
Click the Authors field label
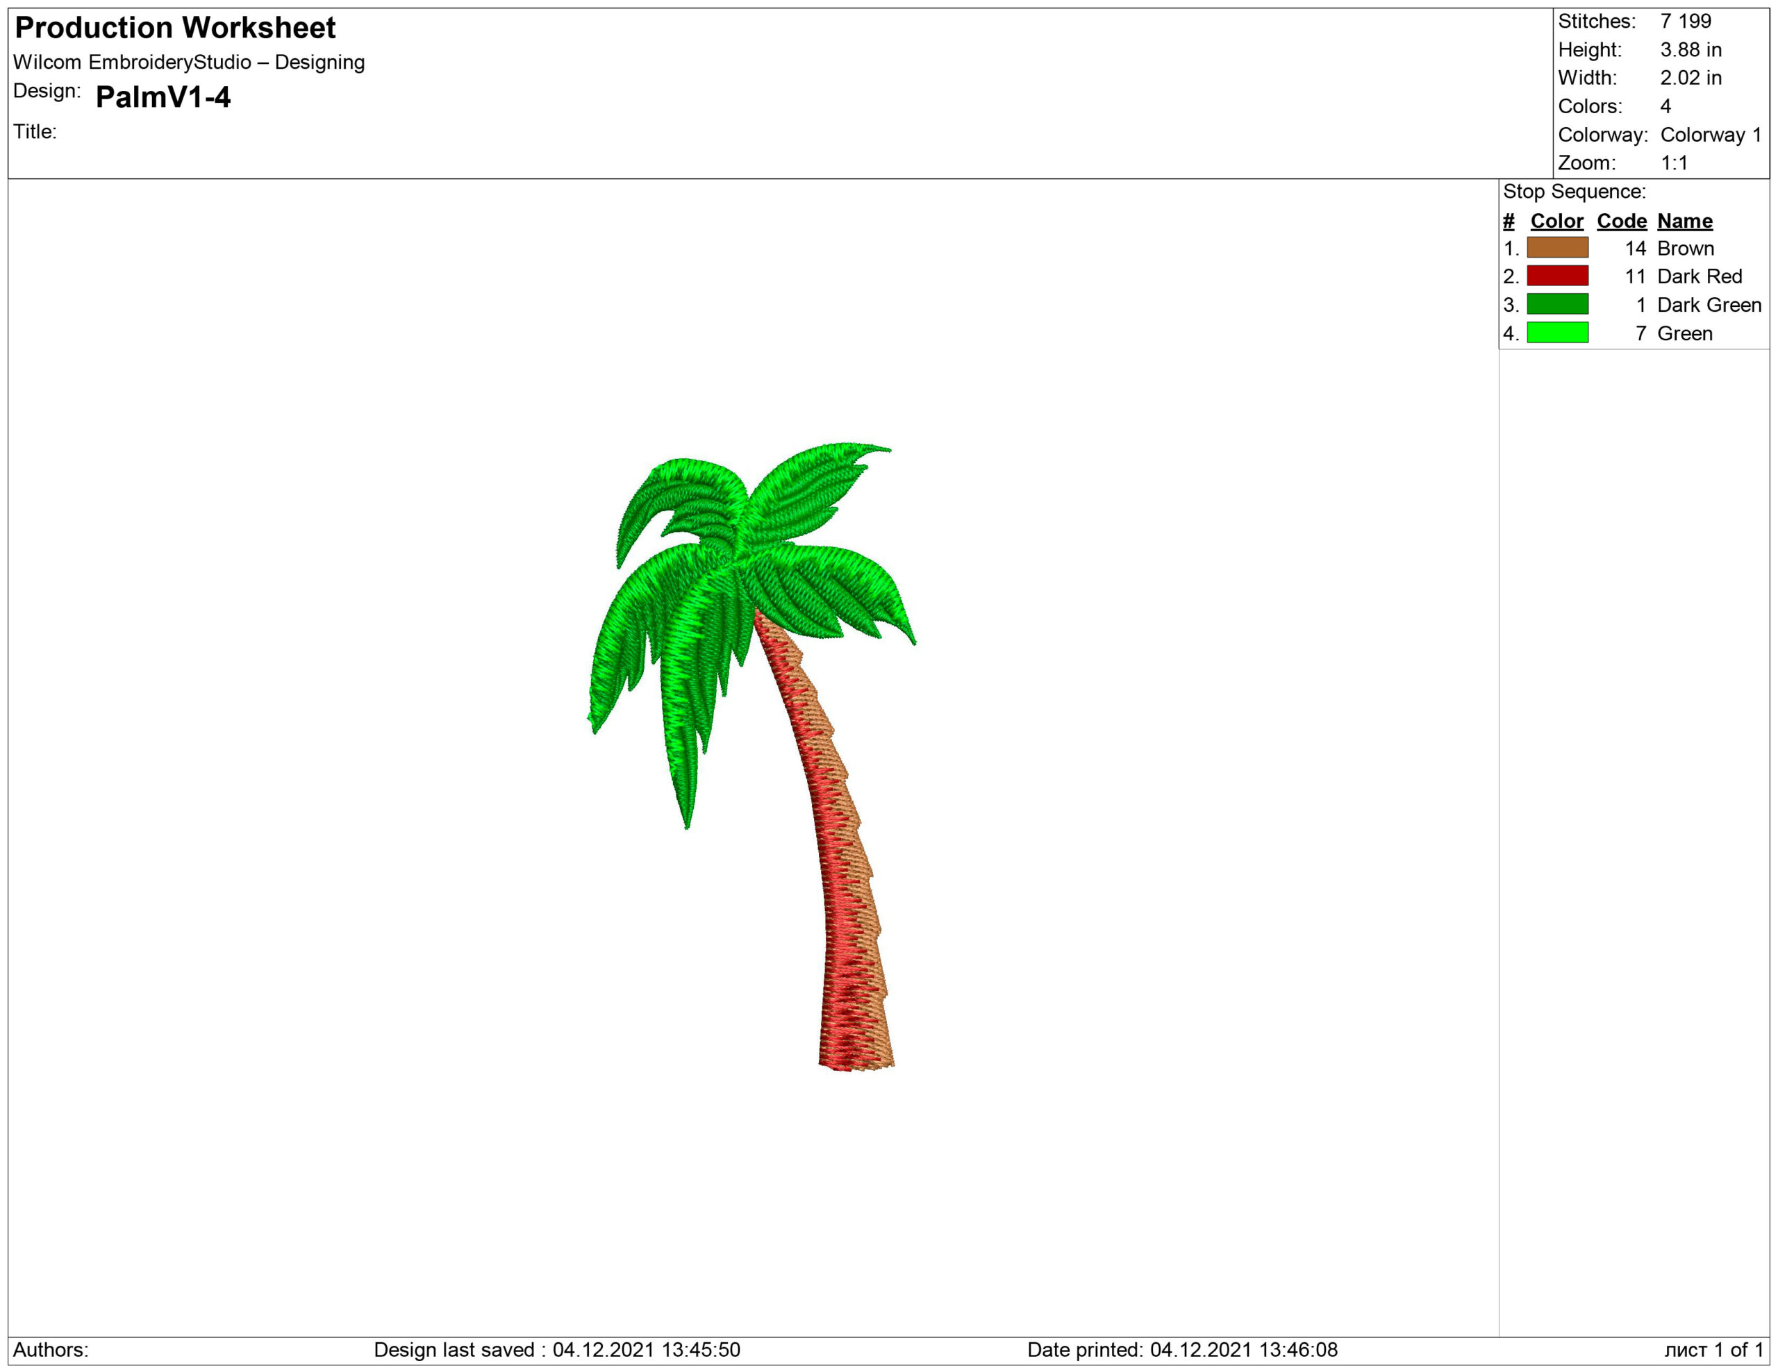click(51, 1349)
